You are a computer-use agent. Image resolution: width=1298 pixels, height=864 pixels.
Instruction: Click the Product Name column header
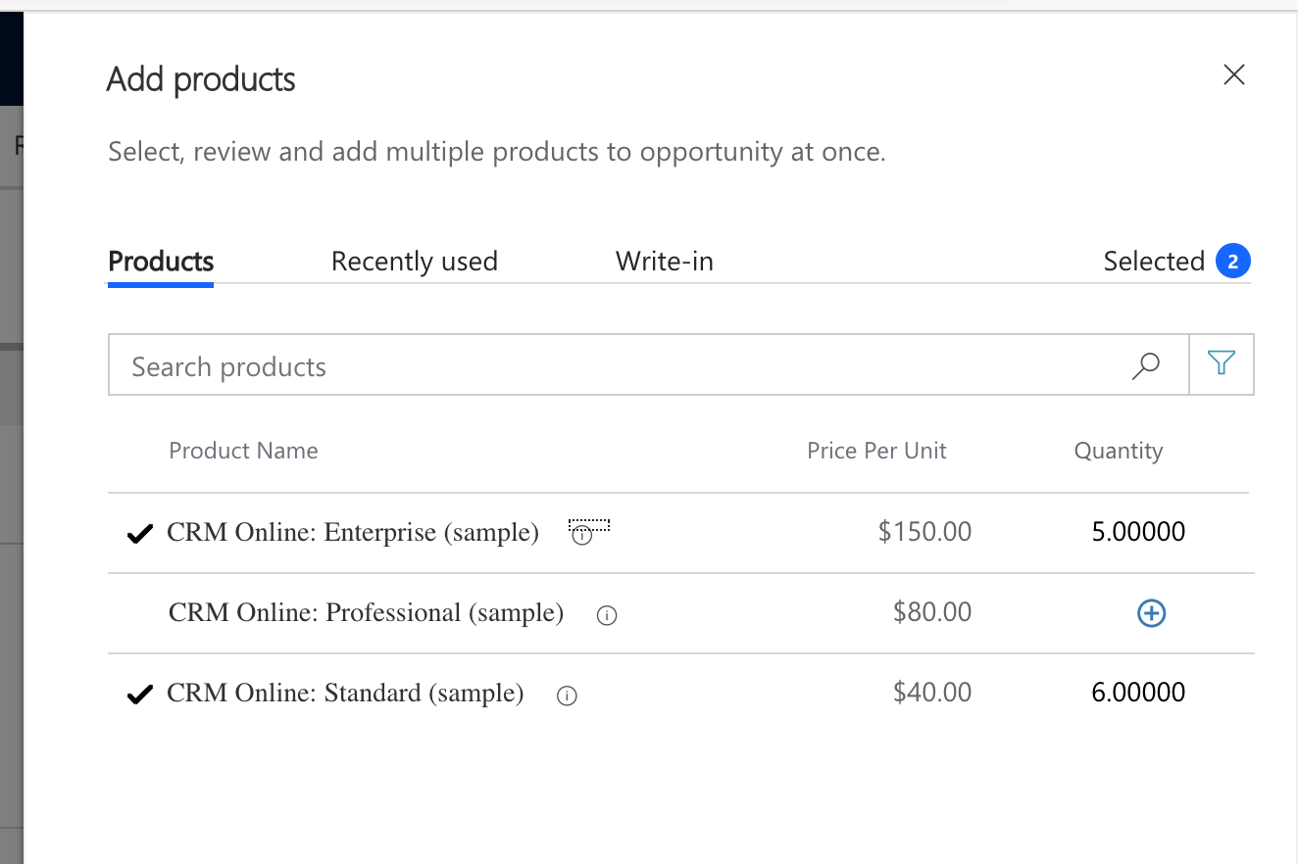coord(243,451)
